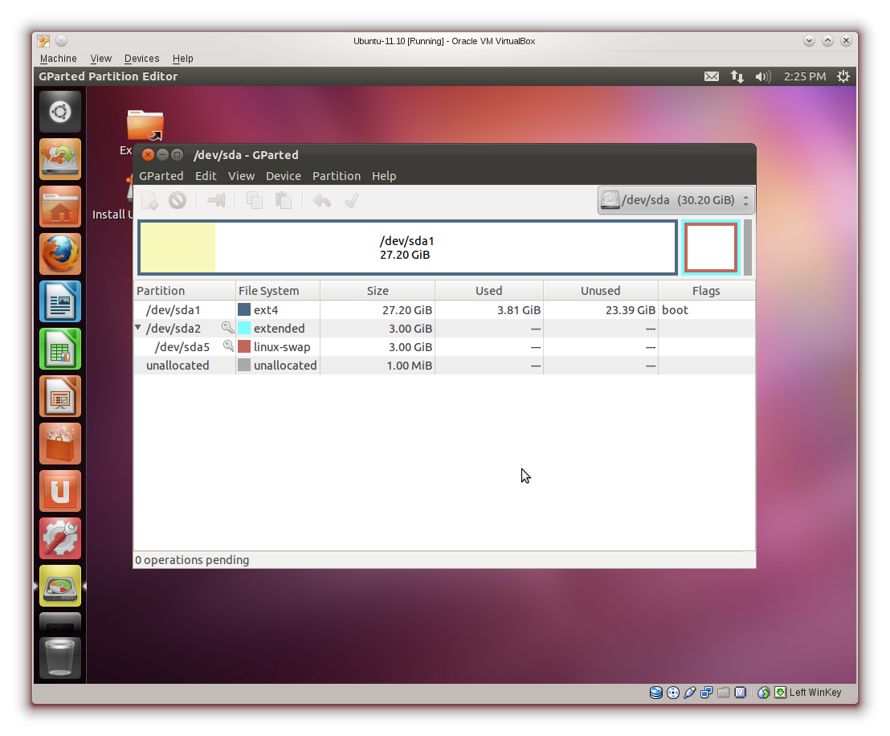The height and width of the screenshot is (736, 890).
Task: Open the Trash launcher icon
Action: point(60,657)
